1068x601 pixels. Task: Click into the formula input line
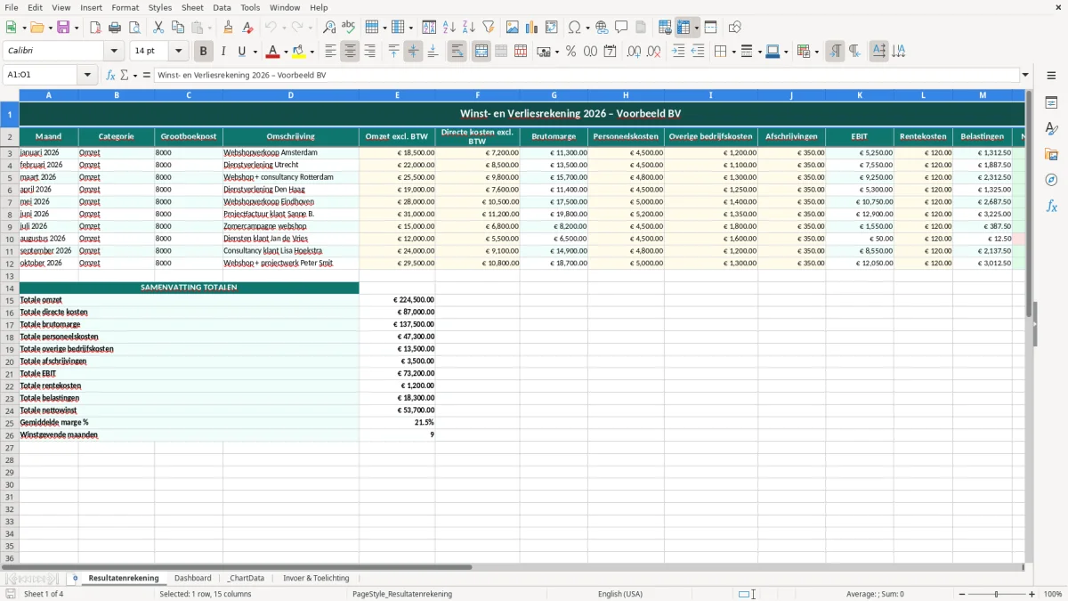pyautogui.click(x=586, y=76)
